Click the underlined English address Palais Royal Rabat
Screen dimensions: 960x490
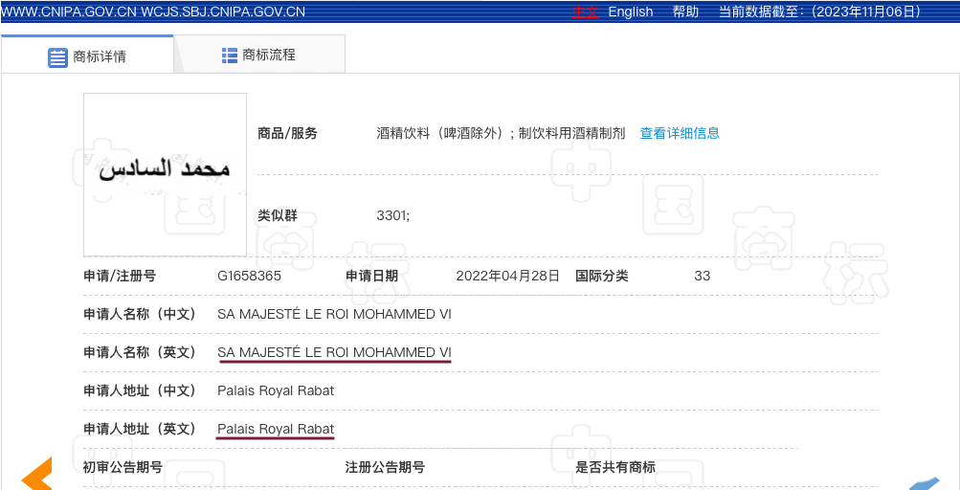tap(276, 429)
